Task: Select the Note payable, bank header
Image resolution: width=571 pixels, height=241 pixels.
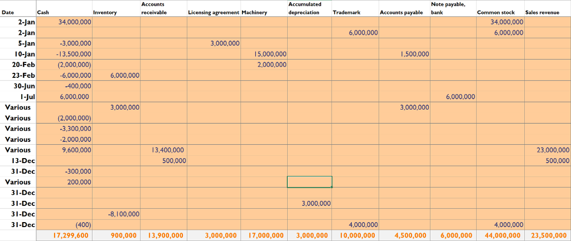Action: [x=453, y=9]
